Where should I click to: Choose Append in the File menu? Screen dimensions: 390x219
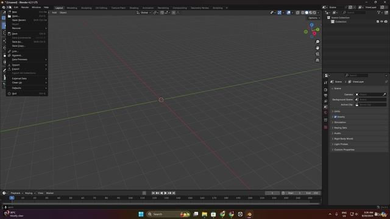point(27,55)
